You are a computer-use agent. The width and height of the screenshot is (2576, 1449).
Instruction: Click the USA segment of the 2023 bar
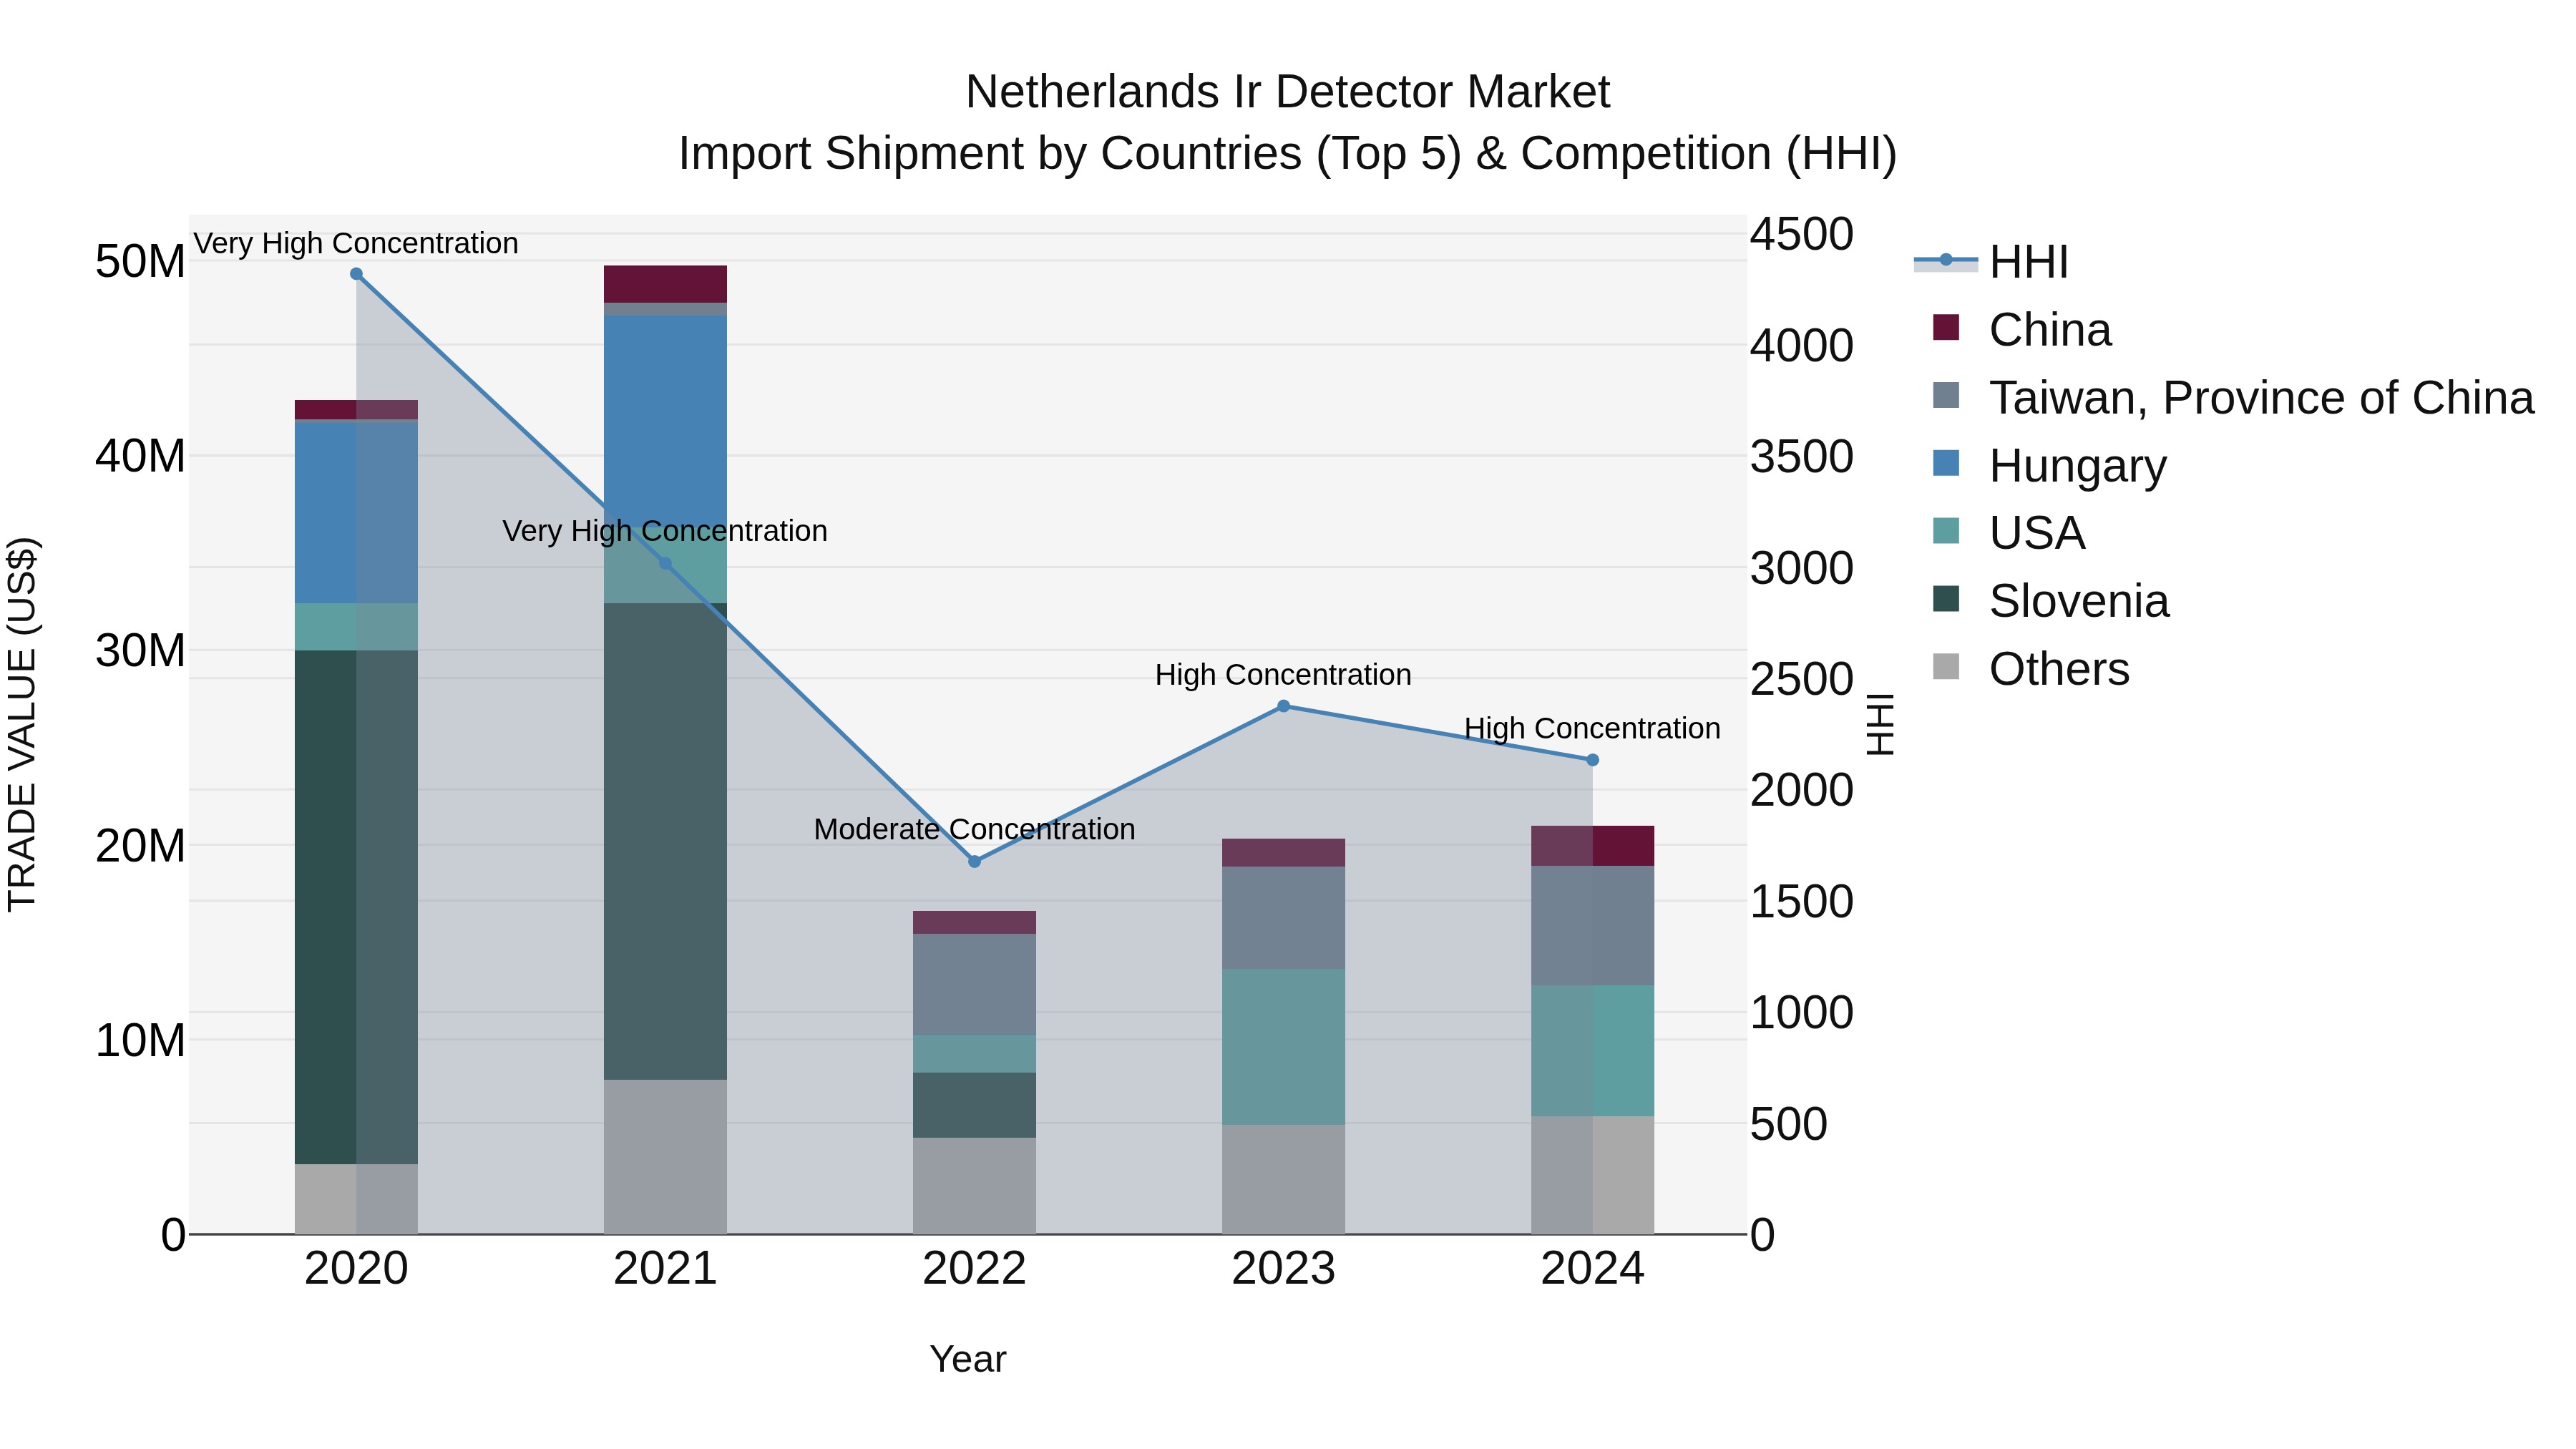click(1284, 1047)
